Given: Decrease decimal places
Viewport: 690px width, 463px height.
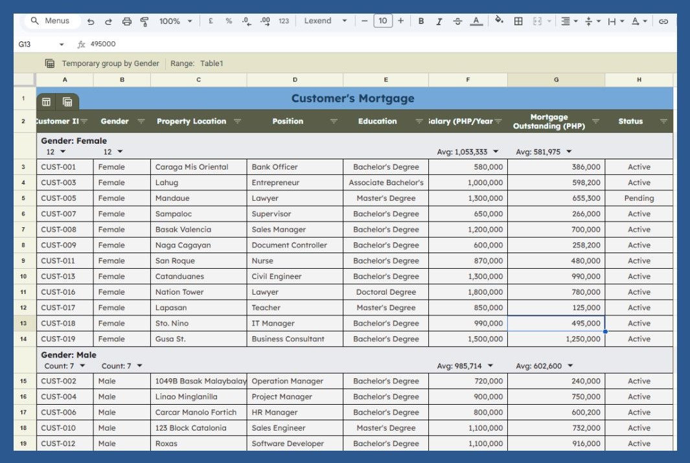Looking at the screenshot, I should coord(247,21).
